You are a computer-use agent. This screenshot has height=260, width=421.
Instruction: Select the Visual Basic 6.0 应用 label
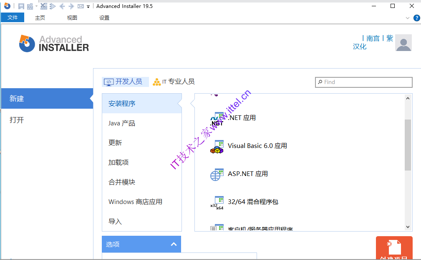coord(257,146)
